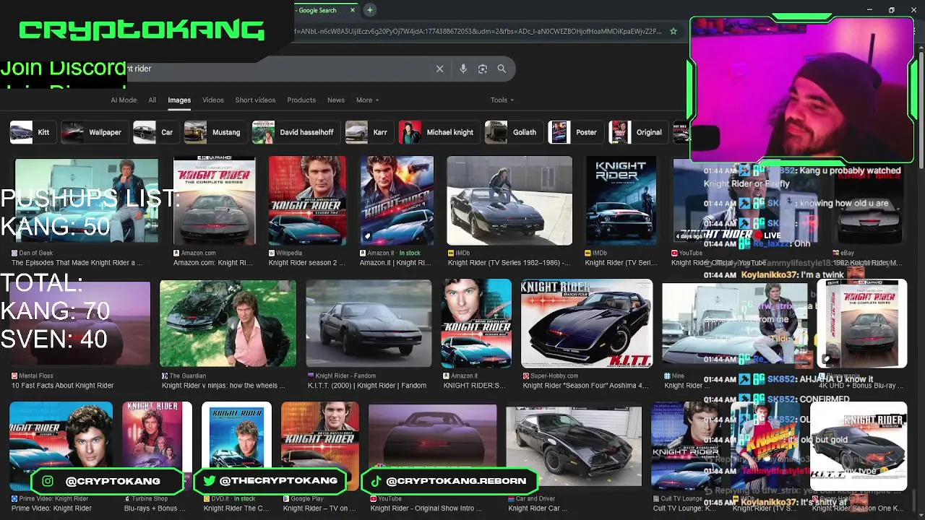Open Amazon.com Complete Series image result
The width and height of the screenshot is (925, 520).
coord(215,201)
